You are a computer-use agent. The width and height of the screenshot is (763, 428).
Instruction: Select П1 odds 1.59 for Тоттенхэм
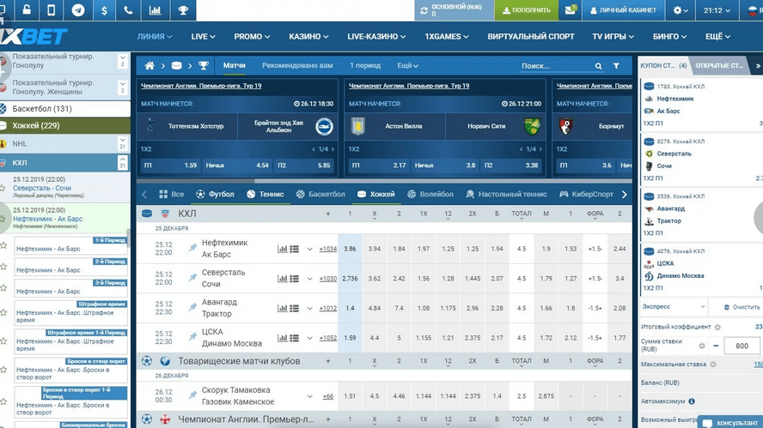[169, 166]
